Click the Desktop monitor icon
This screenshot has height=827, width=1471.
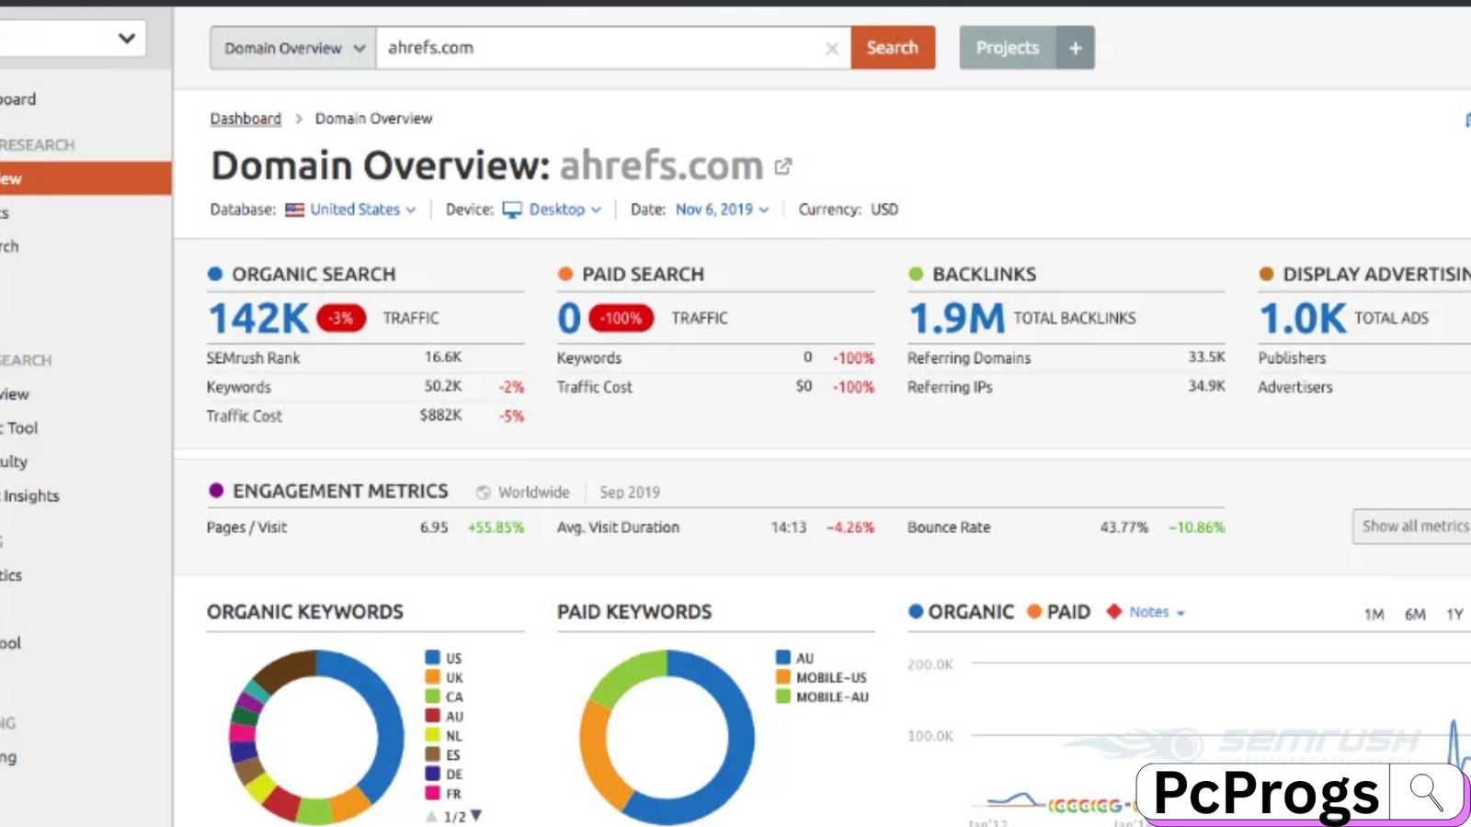click(x=512, y=210)
